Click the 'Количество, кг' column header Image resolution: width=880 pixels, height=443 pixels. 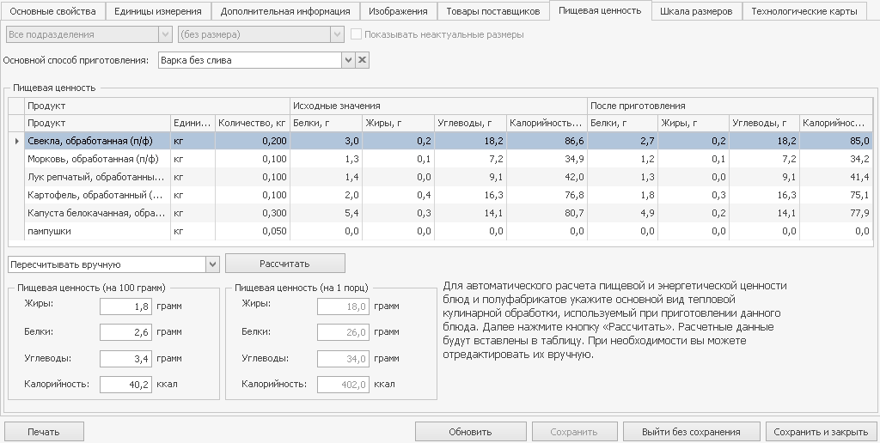click(252, 124)
